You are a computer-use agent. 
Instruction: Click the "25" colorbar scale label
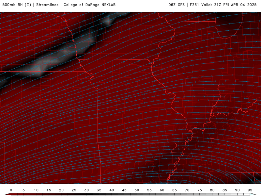pos(74,190)
